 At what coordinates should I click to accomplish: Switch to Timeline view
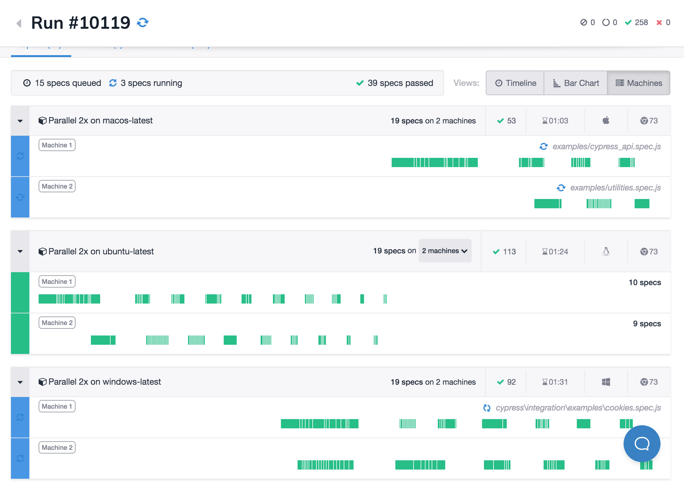[x=515, y=83]
